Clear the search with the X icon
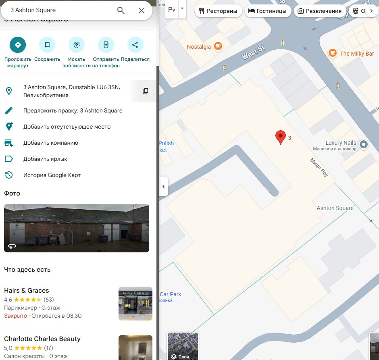 tap(142, 10)
